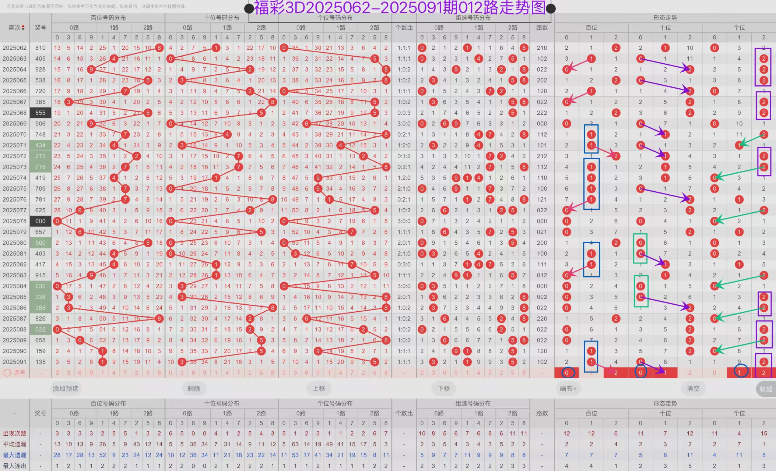Viewport: 776px width, 471px height.
Task: Click green prize number 434
Action: click(x=41, y=145)
